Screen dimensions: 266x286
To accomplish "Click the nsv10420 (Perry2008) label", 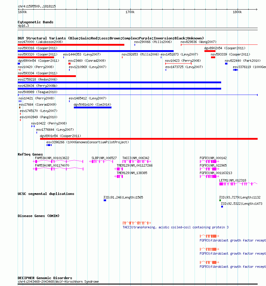I will (x=36, y=67).
